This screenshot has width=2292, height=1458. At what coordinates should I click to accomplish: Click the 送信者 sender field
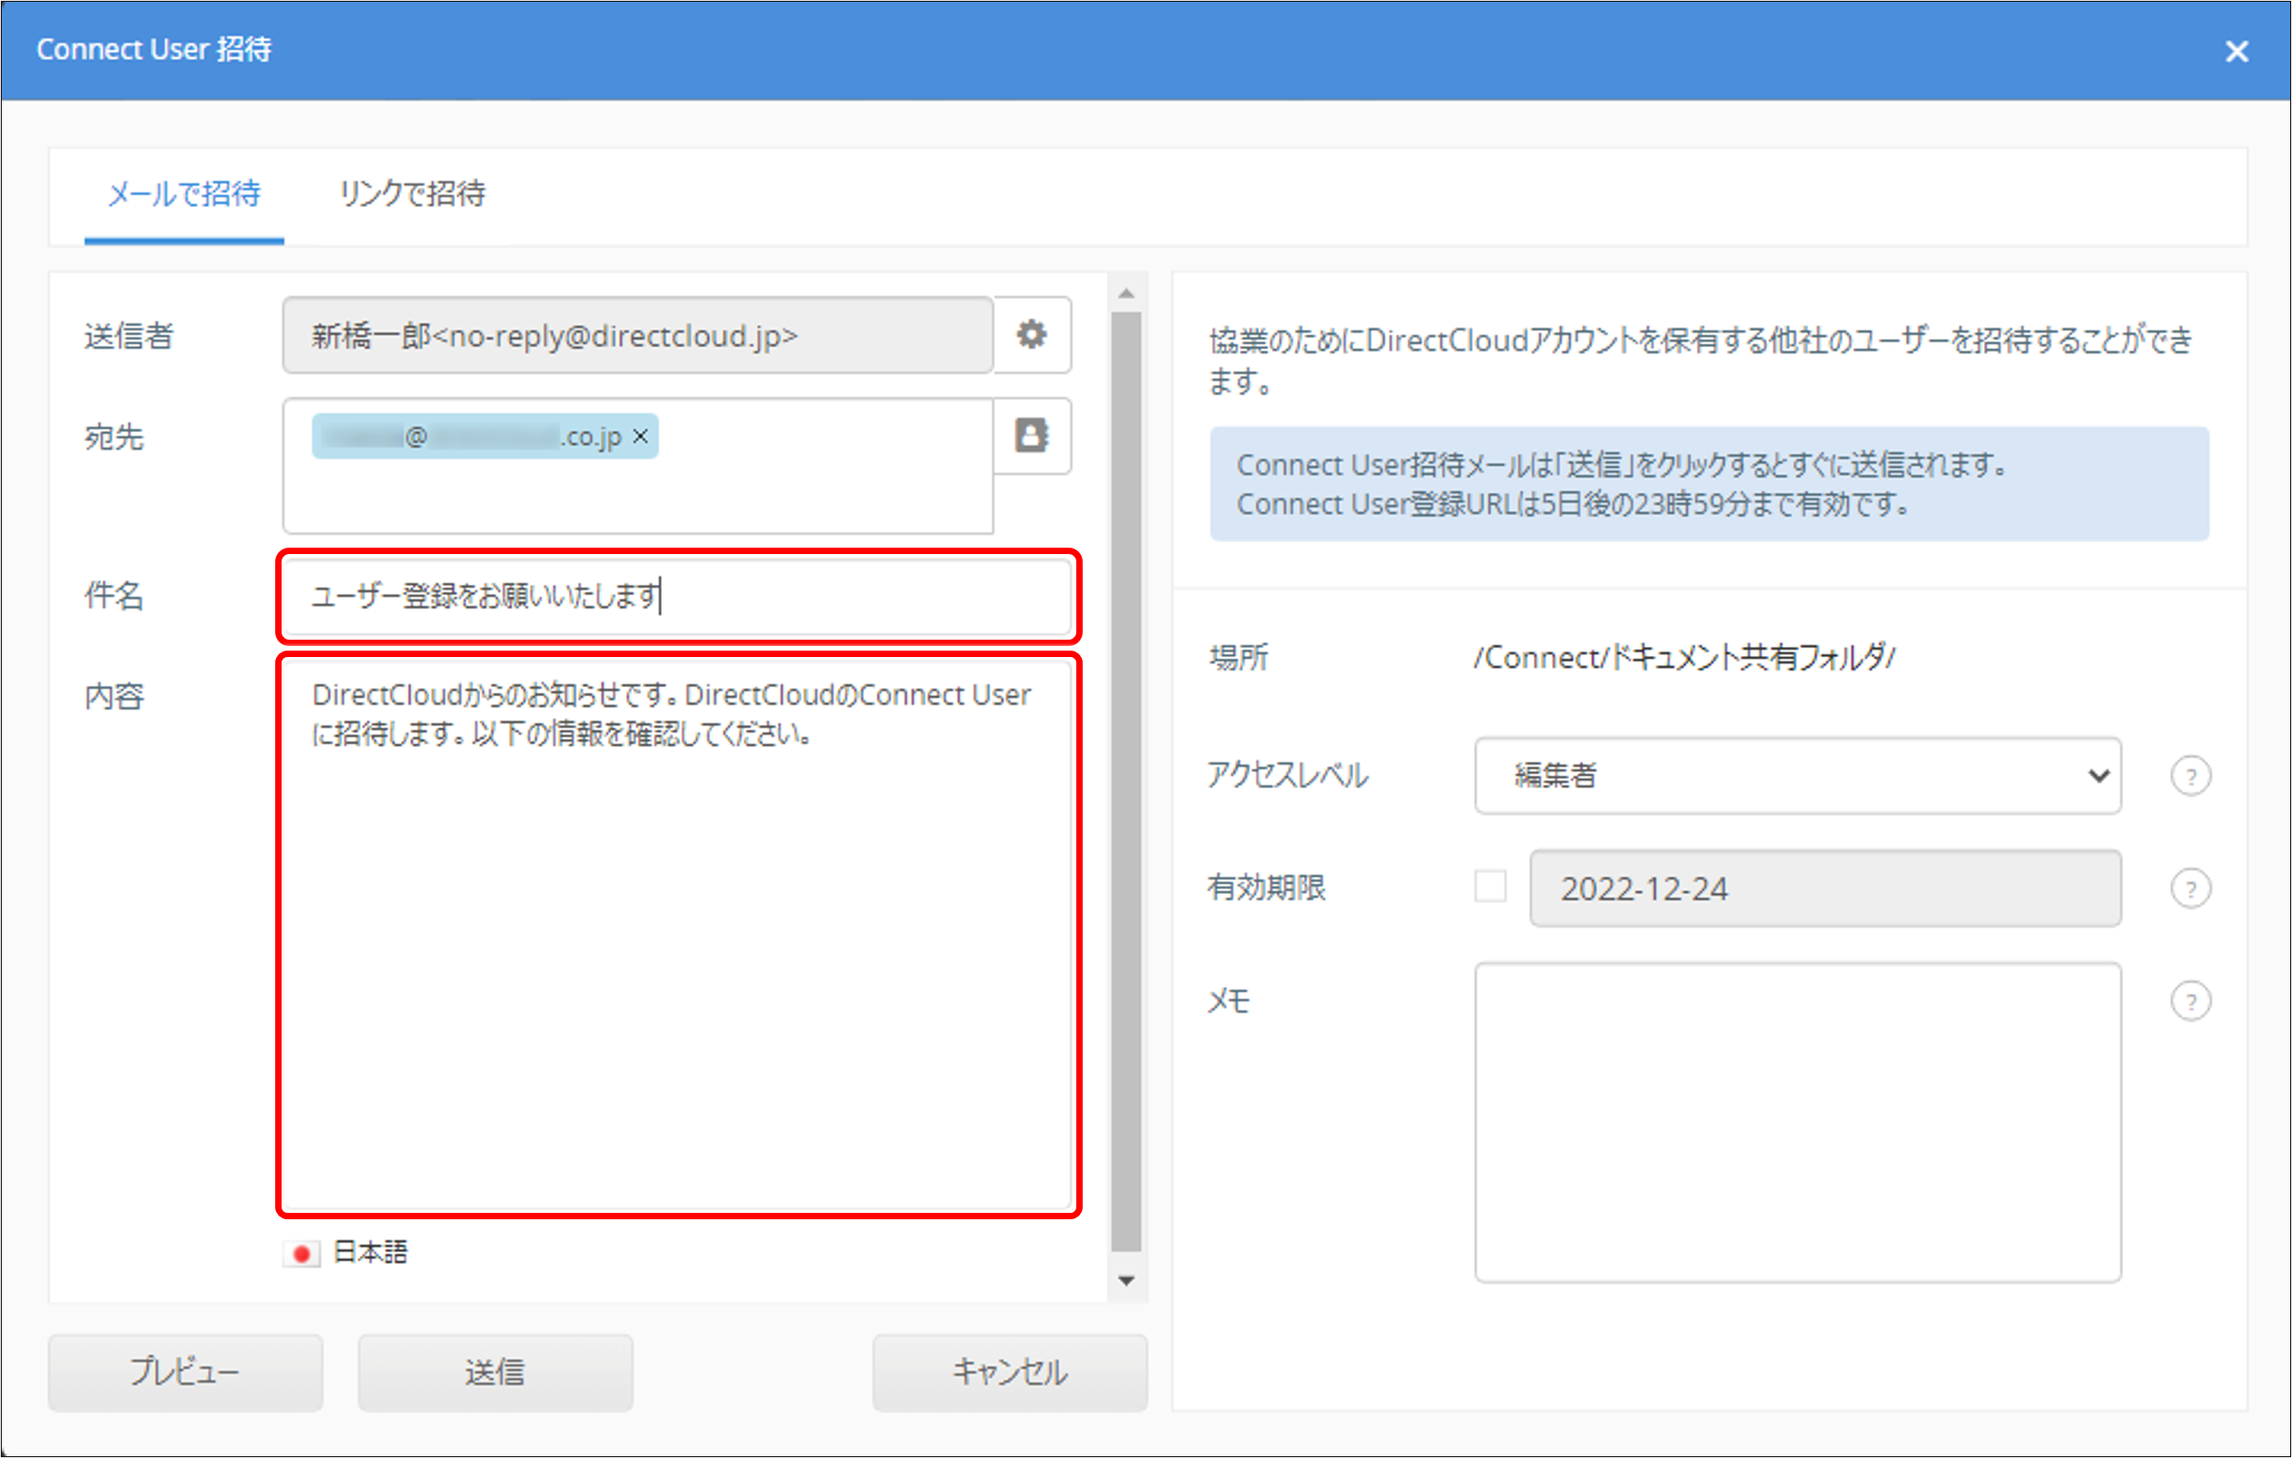(638, 335)
